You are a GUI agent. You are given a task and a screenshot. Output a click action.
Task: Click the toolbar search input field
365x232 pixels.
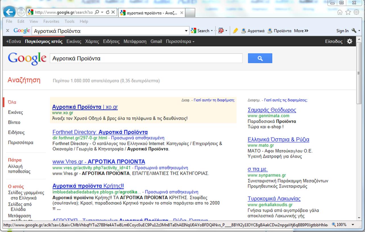click(x=108, y=31)
